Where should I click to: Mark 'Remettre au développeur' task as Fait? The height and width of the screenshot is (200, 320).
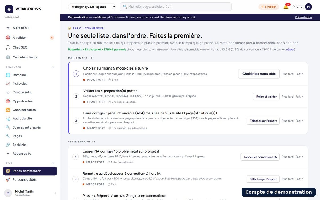tap(299, 179)
